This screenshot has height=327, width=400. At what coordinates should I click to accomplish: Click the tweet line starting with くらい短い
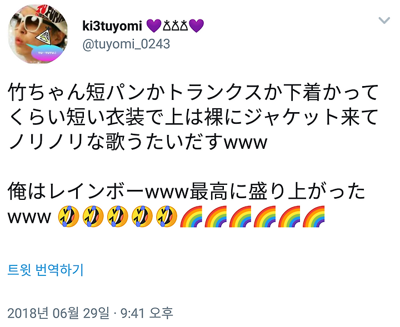click(x=193, y=117)
